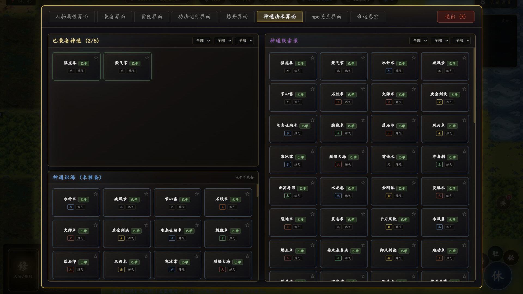Open the npc关系界面 tab

tap(327, 17)
